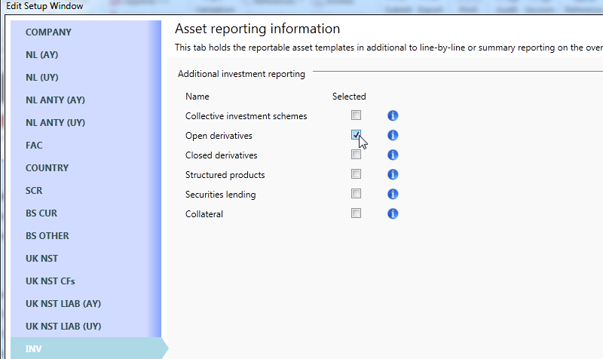Click the 'Asset reporting information' heading
603x359 pixels.
(257, 29)
